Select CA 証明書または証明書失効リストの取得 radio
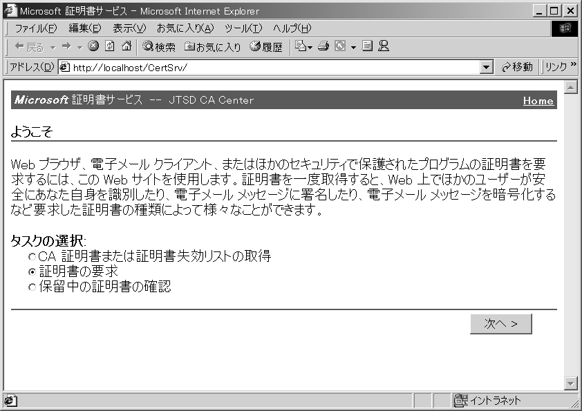 click(32, 257)
